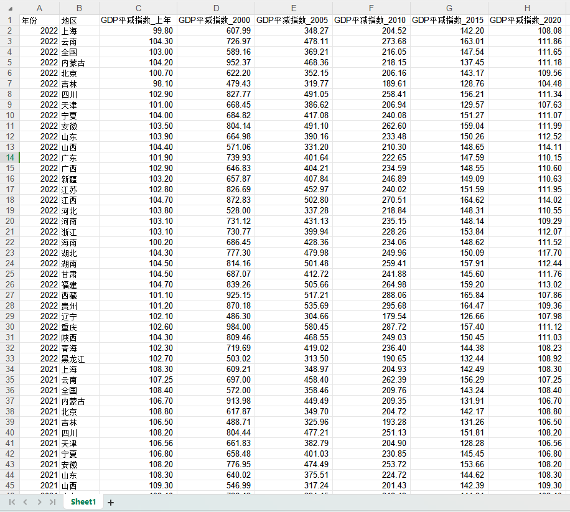This screenshot has height=512, width=570.
Task: Select column A header
Action: pyautogui.click(x=39, y=8)
